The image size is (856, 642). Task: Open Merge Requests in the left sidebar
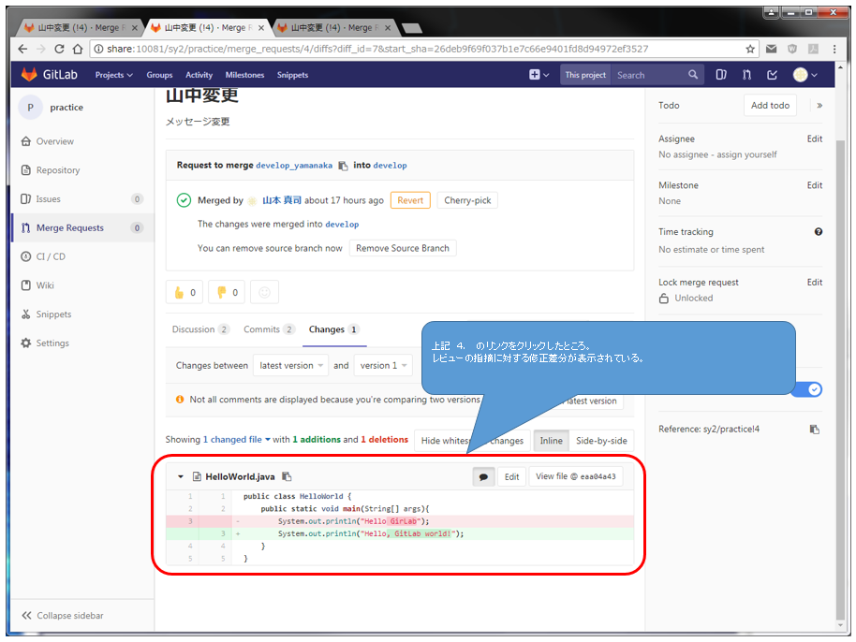pyautogui.click(x=69, y=227)
